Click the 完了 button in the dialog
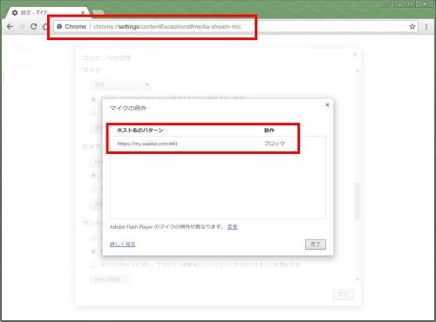Viewport: 436px width, 322px height. pyautogui.click(x=316, y=245)
